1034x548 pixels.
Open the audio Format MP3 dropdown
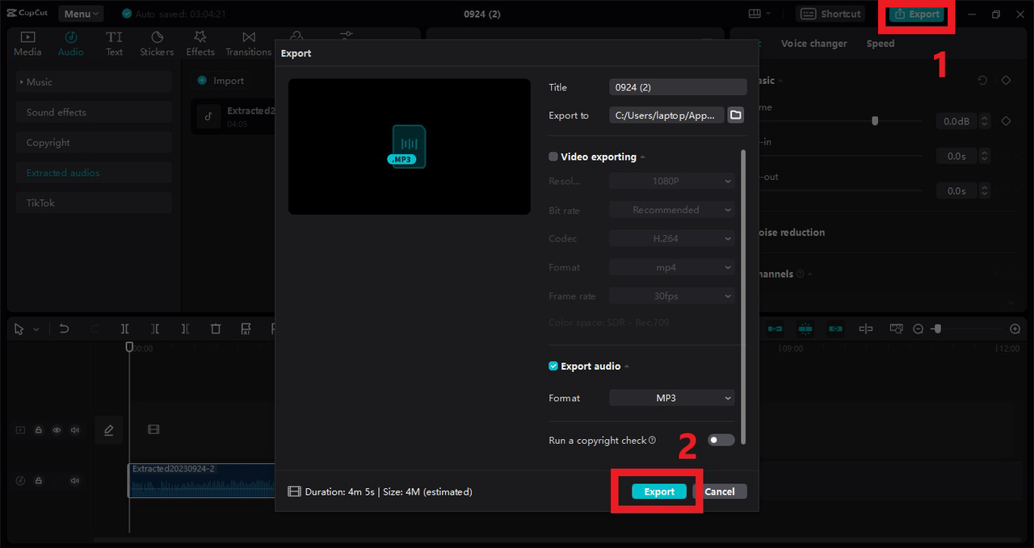coord(671,398)
